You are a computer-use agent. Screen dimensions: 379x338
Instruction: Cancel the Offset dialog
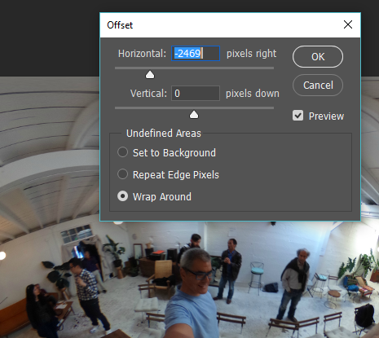click(x=318, y=86)
